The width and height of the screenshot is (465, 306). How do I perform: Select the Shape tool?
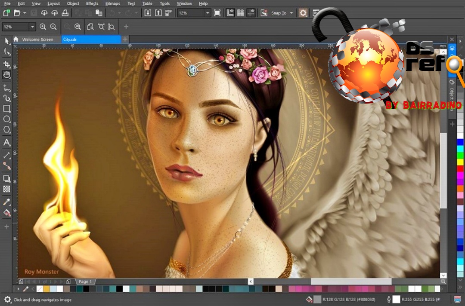pos(6,52)
